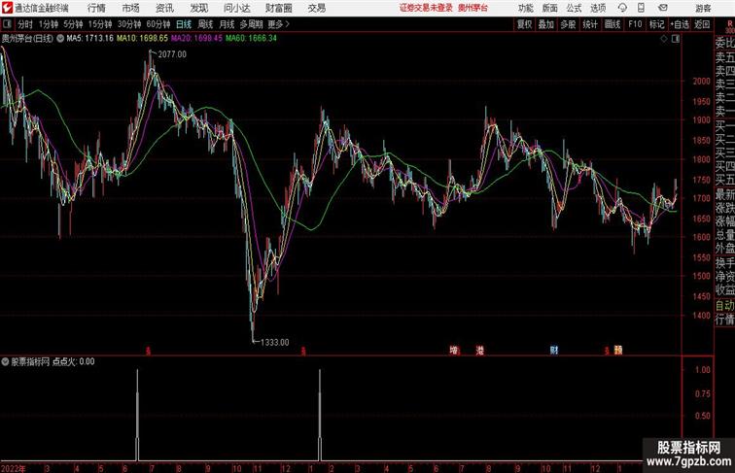735x473 pixels.
Task: Select the 多周期 multi-period tab
Action: point(251,24)
